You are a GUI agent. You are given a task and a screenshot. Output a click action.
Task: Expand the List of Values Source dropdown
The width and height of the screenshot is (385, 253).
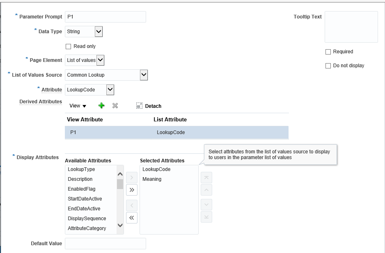(144, 75)
